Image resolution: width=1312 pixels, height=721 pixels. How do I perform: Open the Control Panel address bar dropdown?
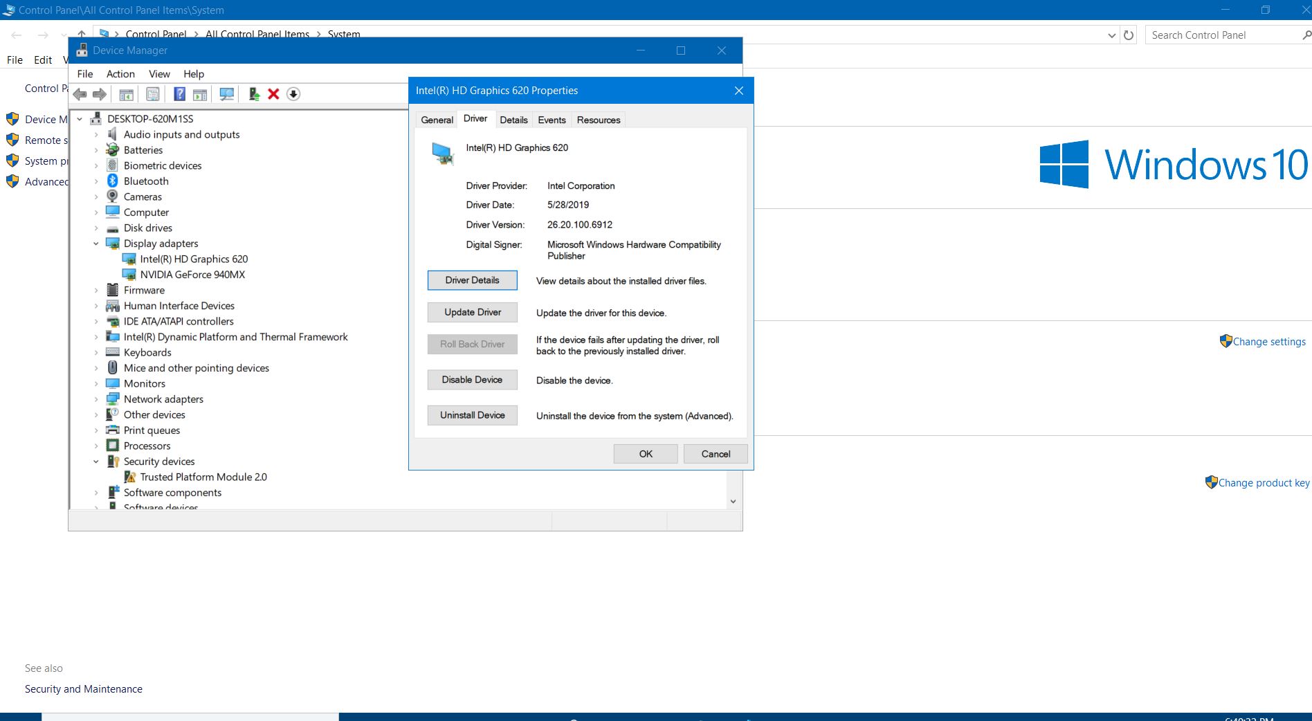tap(1111, 35)
